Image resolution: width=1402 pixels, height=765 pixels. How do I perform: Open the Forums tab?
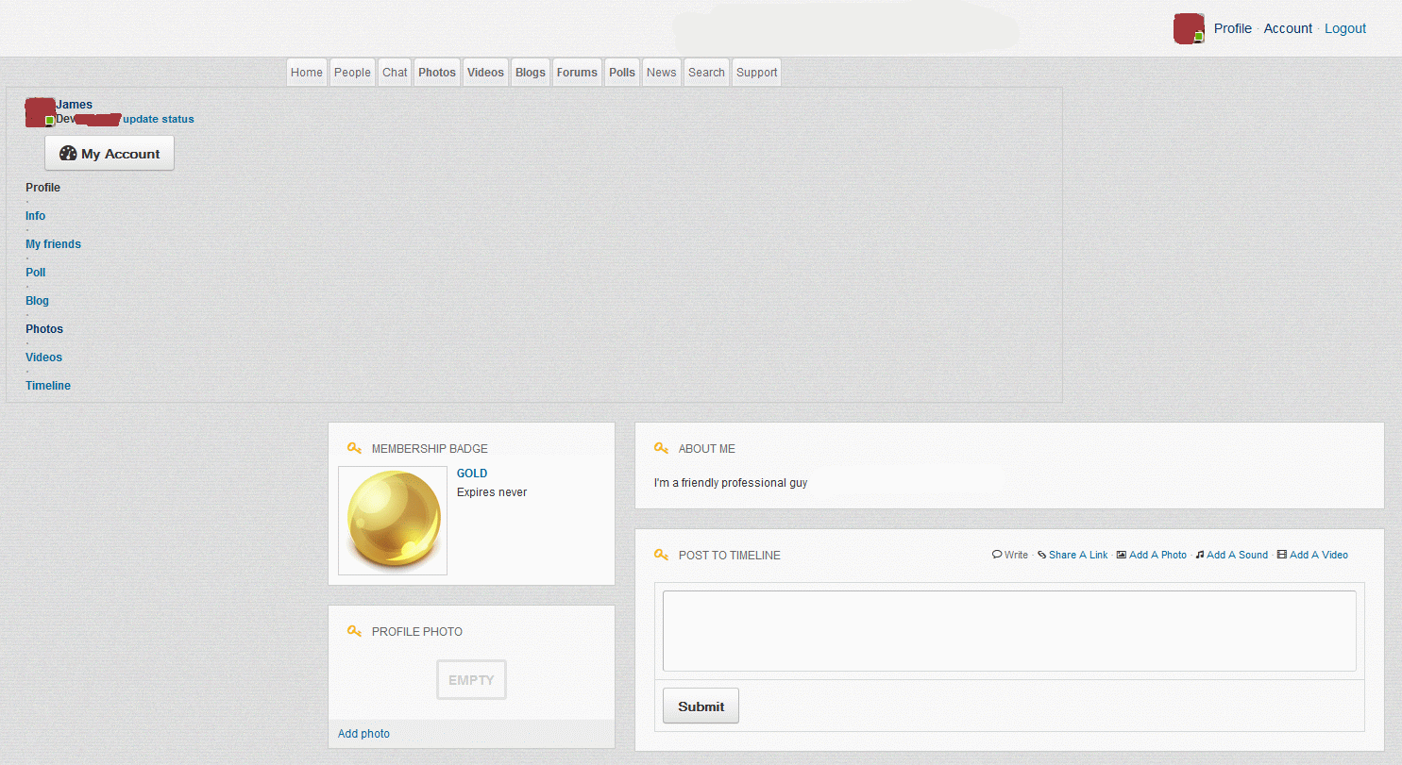pos(577,73)
